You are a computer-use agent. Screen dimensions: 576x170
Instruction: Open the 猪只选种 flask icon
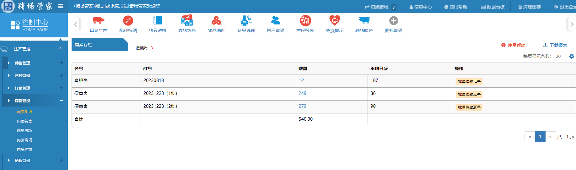pos(246,21)
